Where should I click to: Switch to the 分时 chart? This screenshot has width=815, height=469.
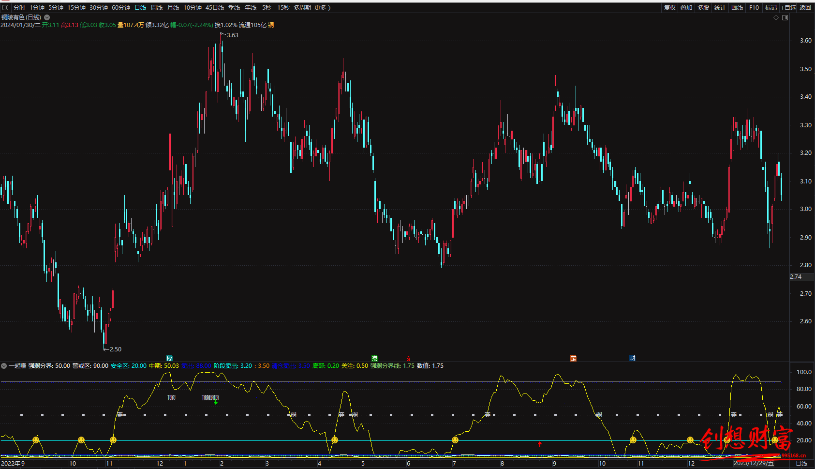19,8
